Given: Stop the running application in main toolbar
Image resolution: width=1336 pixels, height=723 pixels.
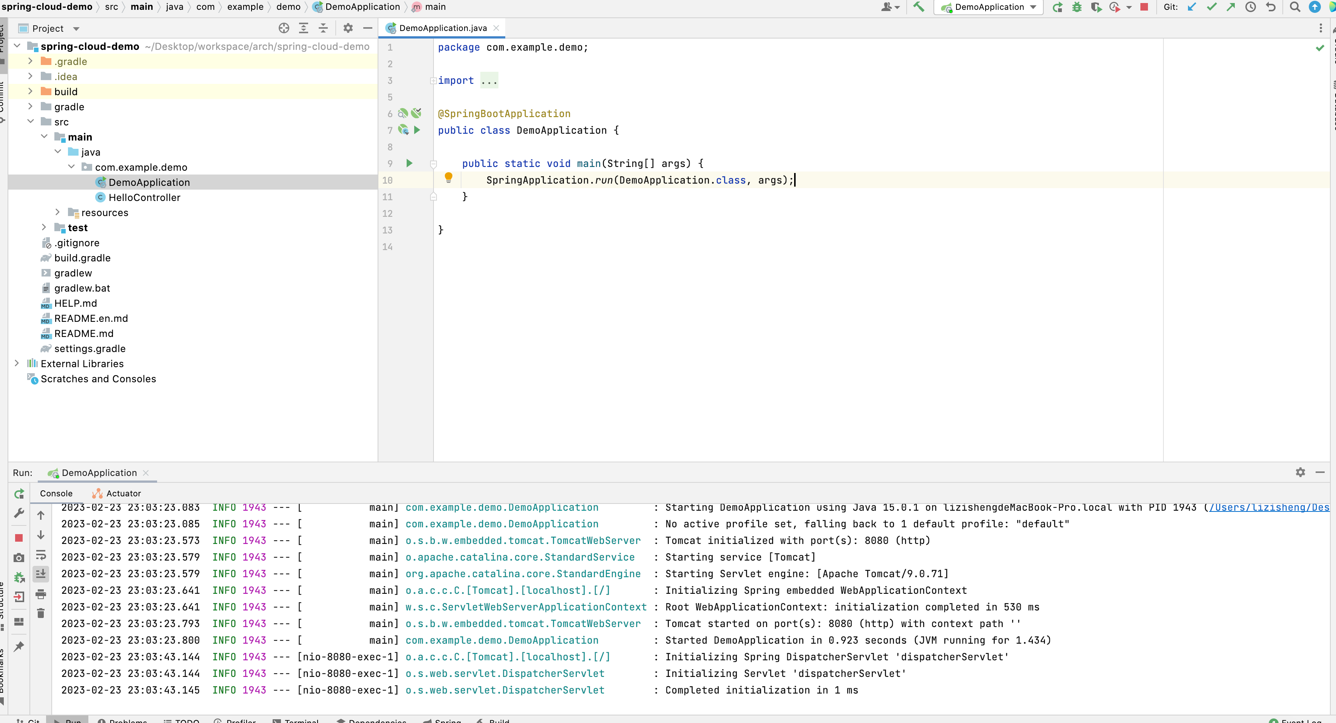Looking at the screenshot, I should (x=1144, y=7).
